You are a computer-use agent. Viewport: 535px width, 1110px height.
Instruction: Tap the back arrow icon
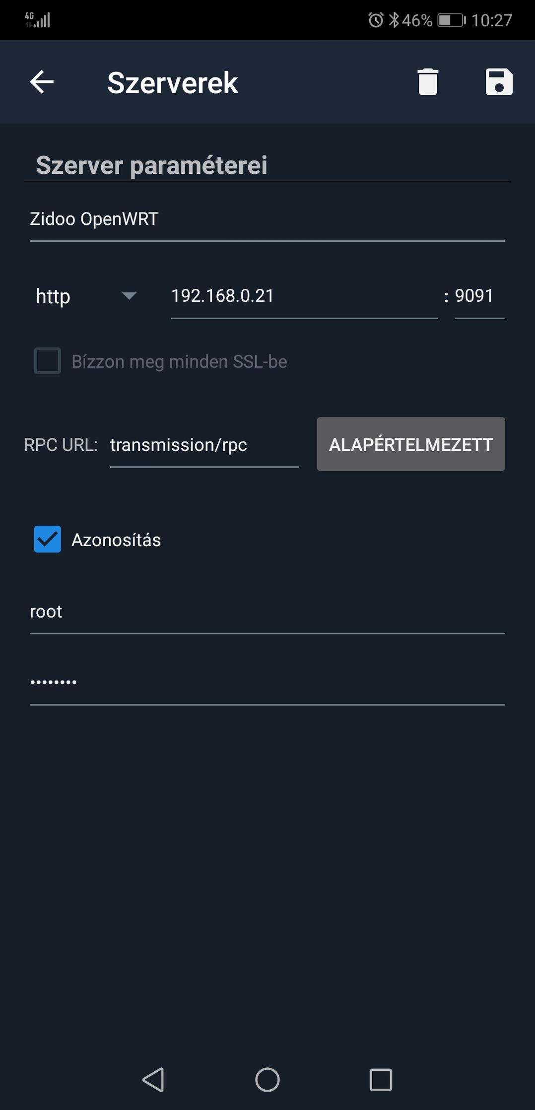click(42, 82)
